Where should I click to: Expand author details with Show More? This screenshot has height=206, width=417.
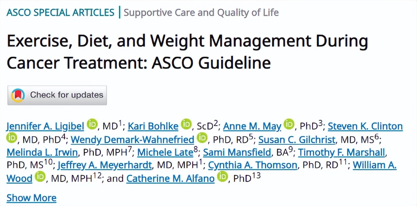(31, 198)
